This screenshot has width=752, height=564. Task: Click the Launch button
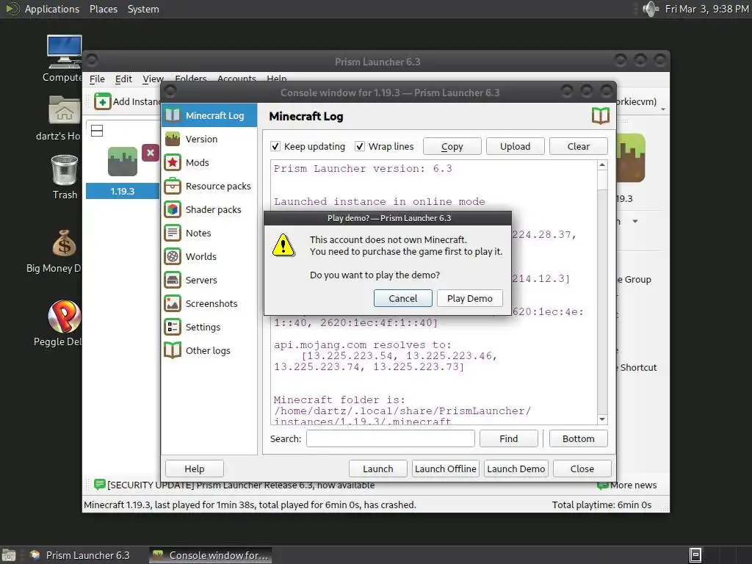[378, 469]
